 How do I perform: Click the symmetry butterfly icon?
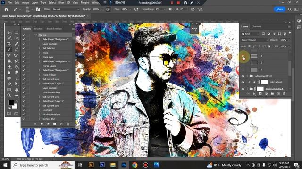click(x=200, y=9)
